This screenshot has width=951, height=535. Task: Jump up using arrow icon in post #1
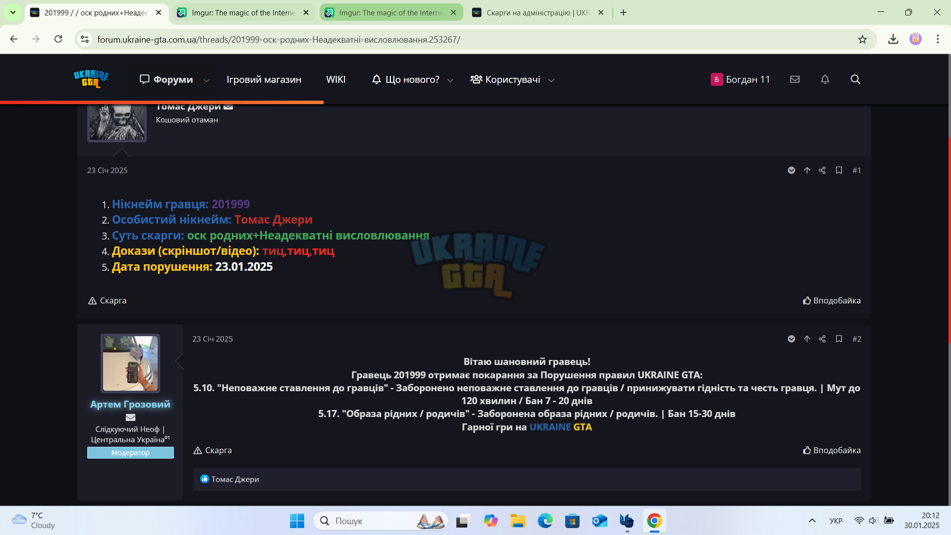coord(807,170)
